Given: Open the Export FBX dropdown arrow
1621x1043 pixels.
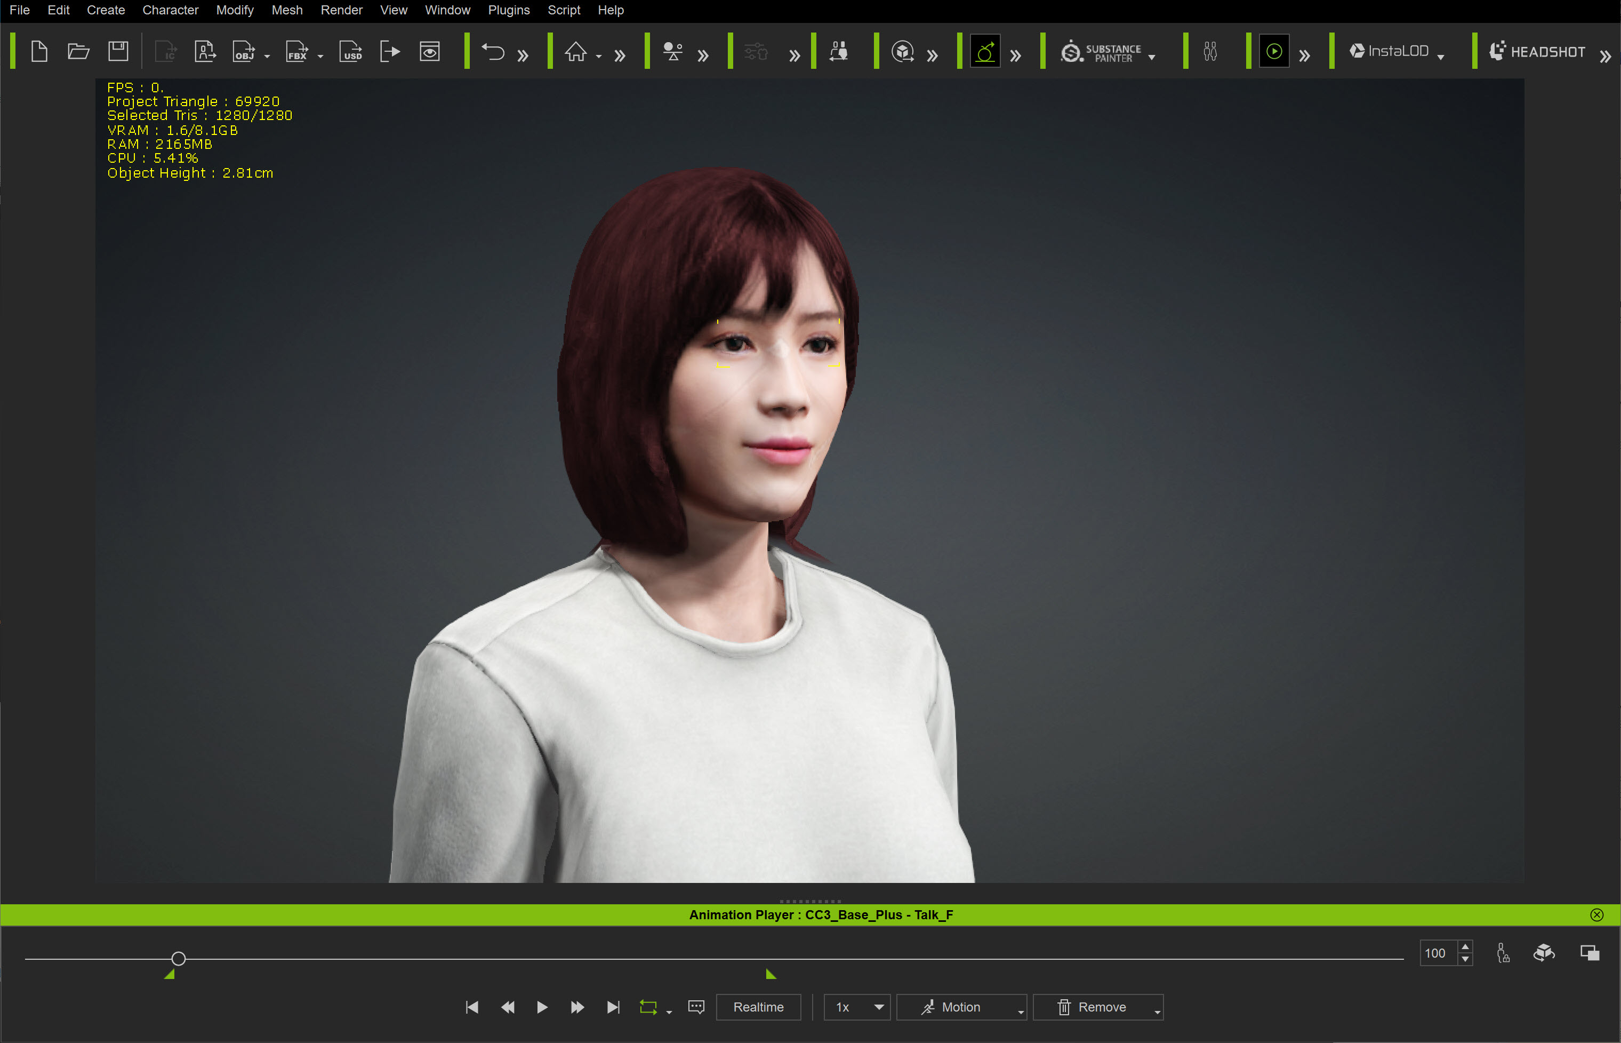Looking at the screenshot, I should pyautogui.click(x=321, y=57).
